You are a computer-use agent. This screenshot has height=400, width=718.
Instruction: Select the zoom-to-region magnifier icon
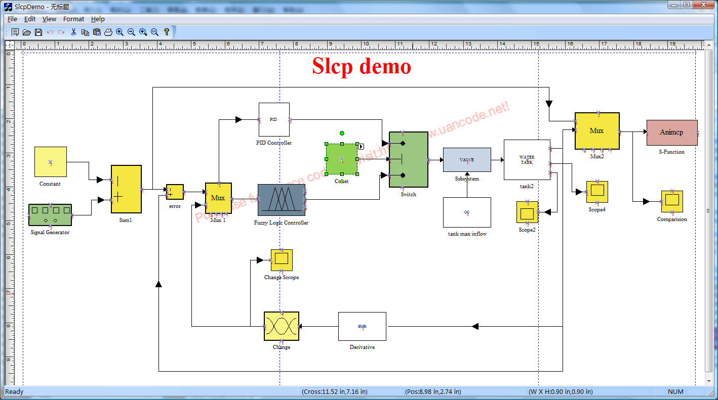[143, 32]
